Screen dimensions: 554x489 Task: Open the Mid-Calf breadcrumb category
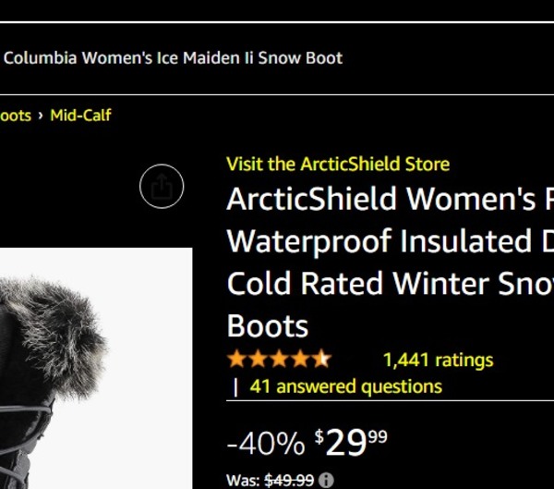click(81, 116)
